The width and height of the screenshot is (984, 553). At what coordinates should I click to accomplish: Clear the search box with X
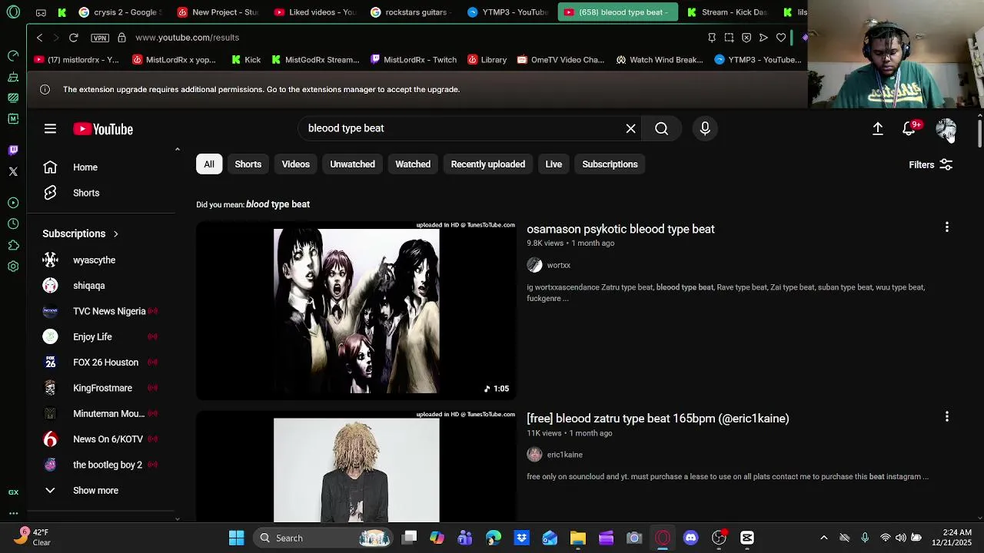(630, 128)
